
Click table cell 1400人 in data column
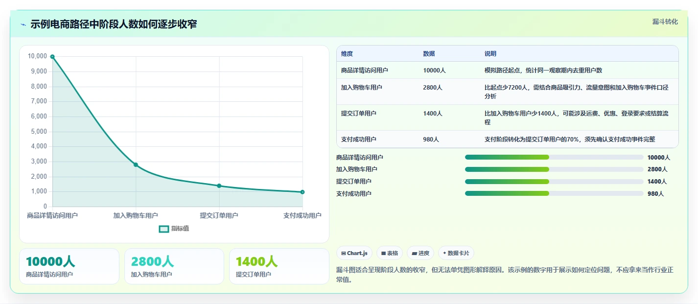[x=433, y=114]
